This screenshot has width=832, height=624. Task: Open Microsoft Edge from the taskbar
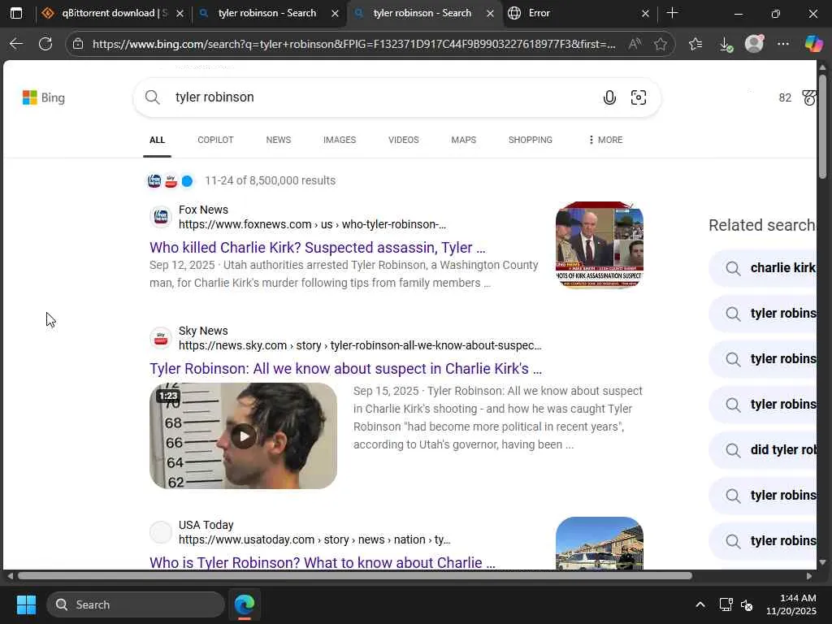point(245,604)
